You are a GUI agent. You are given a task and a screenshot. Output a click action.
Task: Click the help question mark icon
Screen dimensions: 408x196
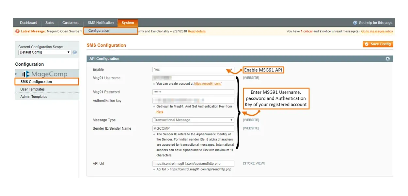[x=355, y=23]
